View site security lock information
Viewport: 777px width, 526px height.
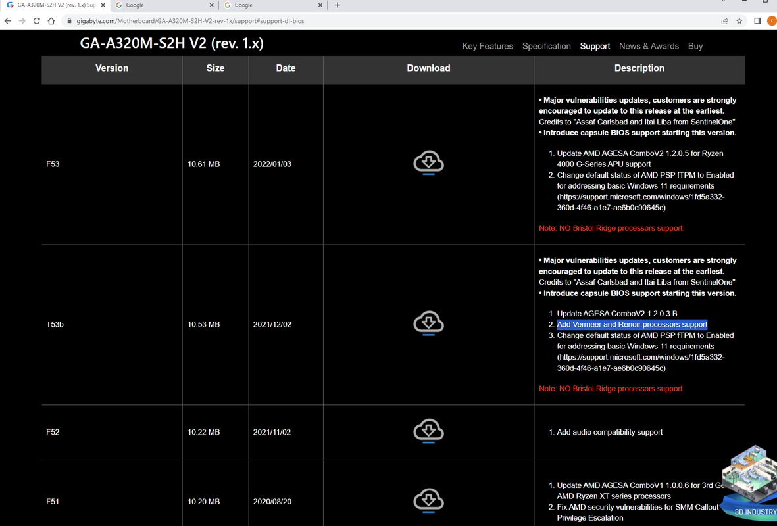[x=69, y=21]
